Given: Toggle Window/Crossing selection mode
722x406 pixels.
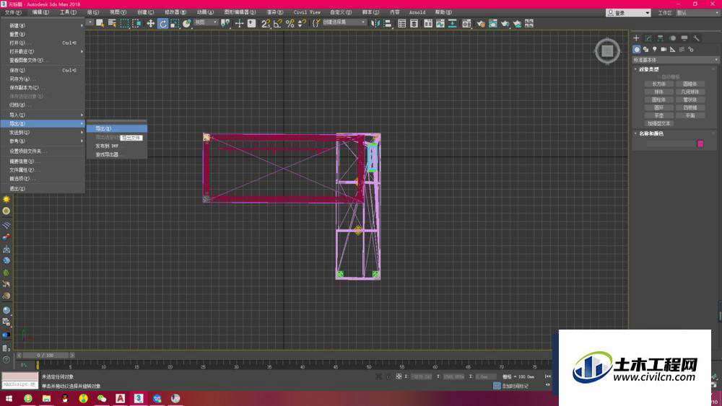Looking at the screenshot, I should click(136, 24).
